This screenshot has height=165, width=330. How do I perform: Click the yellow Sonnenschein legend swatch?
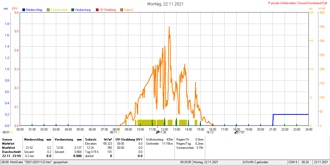[x=48, y=10]
